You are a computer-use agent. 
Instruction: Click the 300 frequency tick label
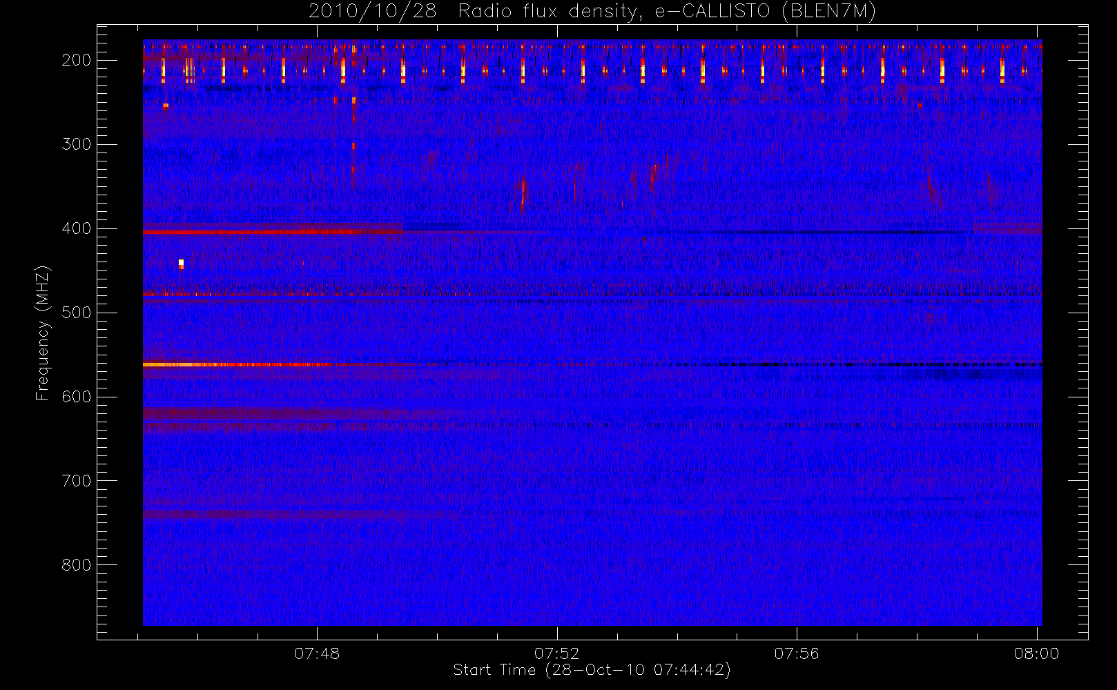pos(77,144)
